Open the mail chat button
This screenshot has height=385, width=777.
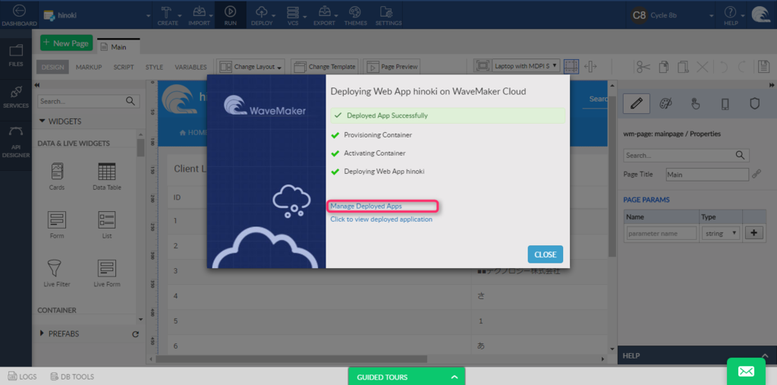(x=747, y=371)
